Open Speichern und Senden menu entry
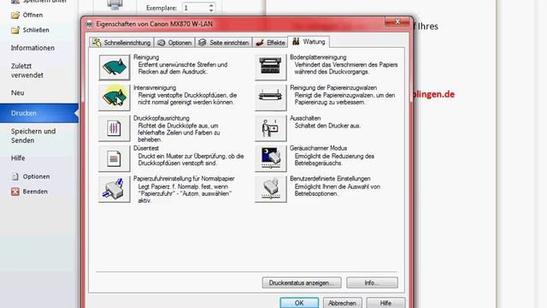The image size is (547, 308). coord(33,136)
